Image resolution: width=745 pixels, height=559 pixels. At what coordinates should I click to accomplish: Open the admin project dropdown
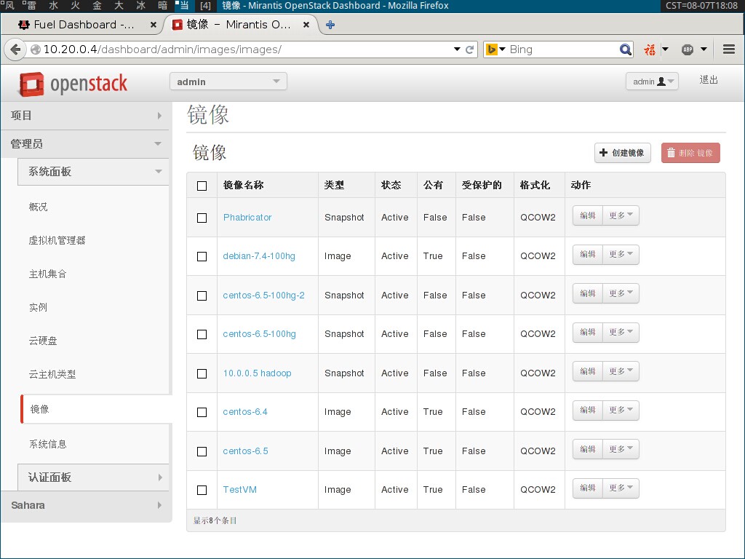point(228,82)
